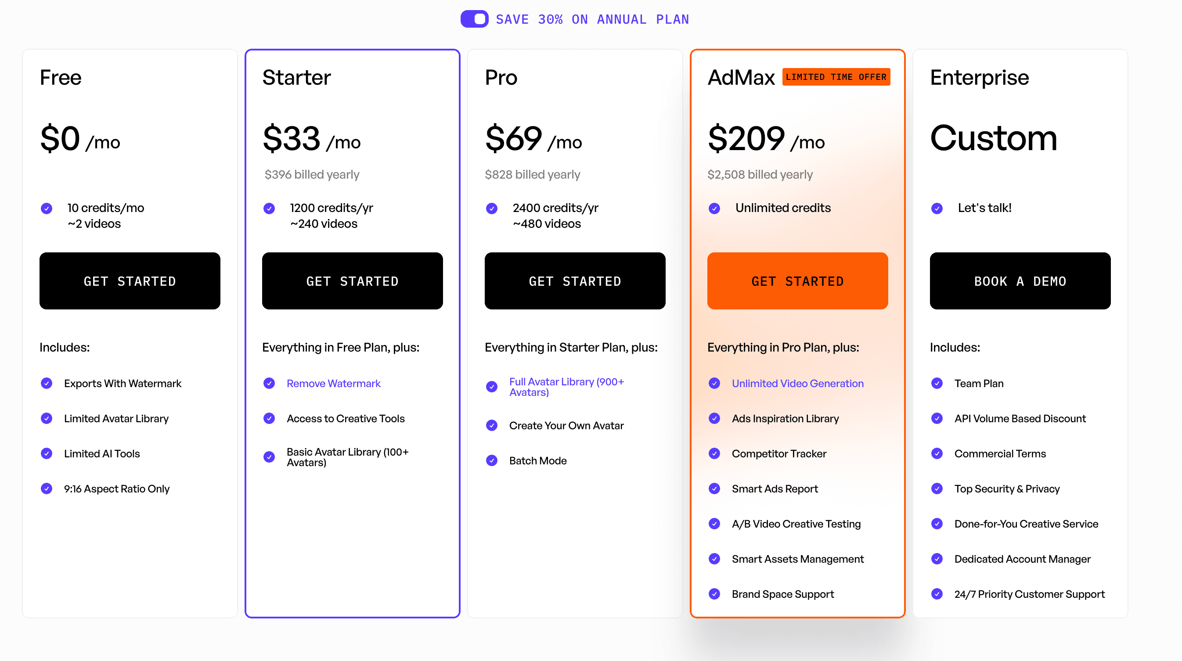Click the checkmark icon beside Team Plan
Screen dimensions: 1182x661
(937, 383)
